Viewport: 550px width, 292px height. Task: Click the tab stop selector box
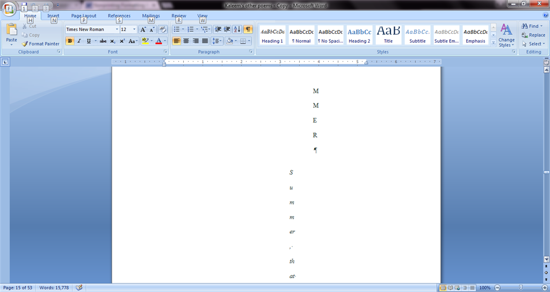5,62
